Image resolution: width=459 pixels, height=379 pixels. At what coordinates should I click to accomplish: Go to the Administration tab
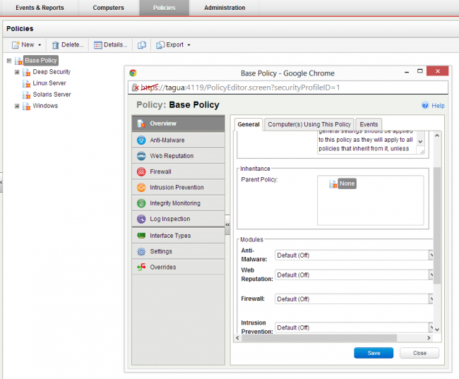coord(225,8)
